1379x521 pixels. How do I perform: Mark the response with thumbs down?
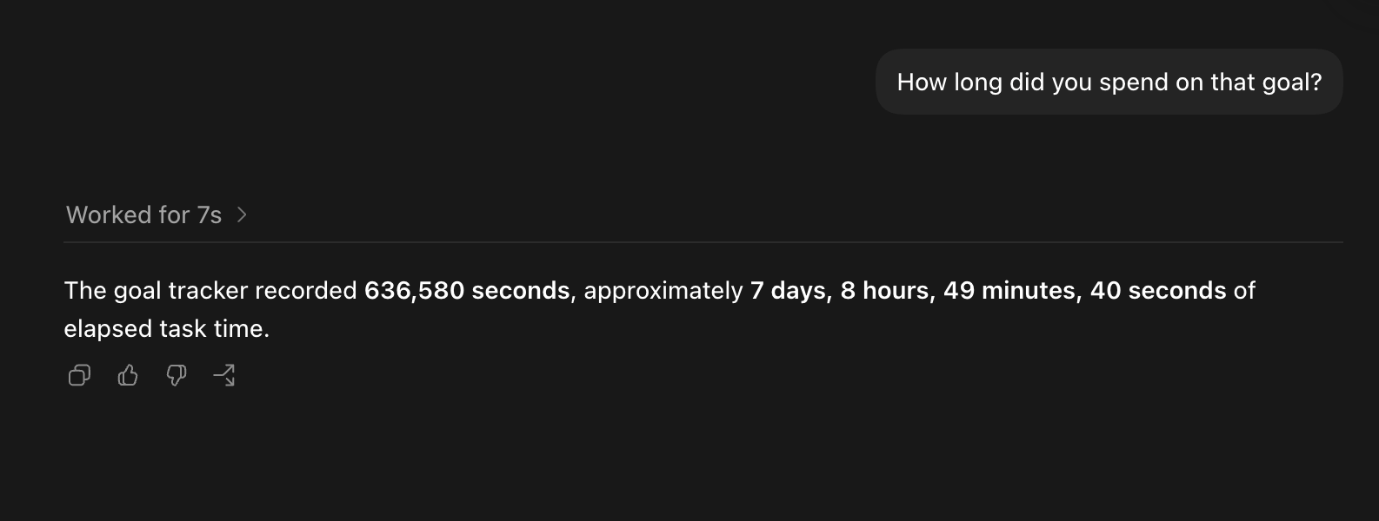click(x=177, y=375)
